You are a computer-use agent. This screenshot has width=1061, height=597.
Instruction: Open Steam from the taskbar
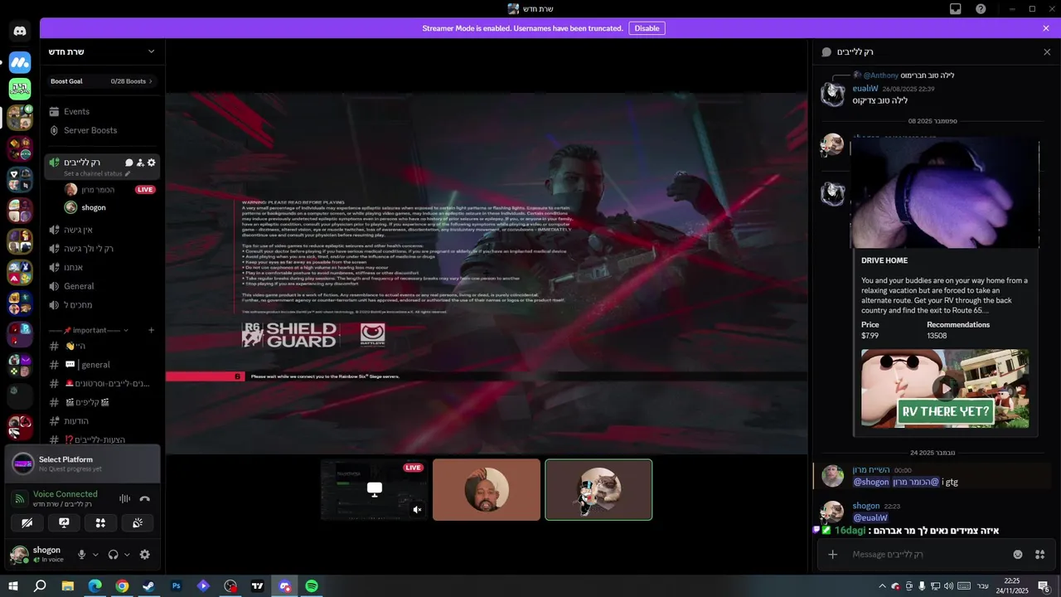(x=149, y=586)
